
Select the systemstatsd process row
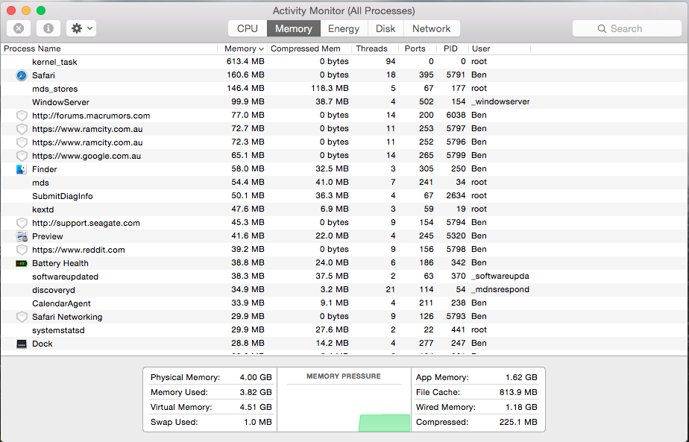(x=344, y=330)
